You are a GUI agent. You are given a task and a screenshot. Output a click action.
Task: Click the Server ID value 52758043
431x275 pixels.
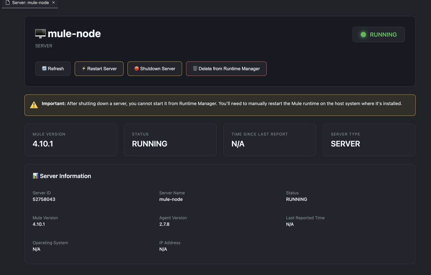coord(44,199)
